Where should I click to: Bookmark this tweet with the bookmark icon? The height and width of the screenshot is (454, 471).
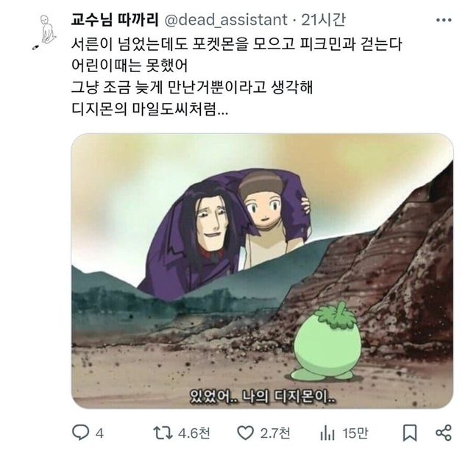tap(410, 433)
